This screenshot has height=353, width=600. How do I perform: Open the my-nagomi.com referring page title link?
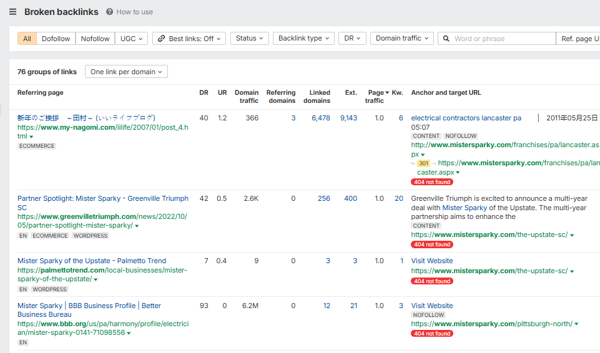[x=87, y=118]
